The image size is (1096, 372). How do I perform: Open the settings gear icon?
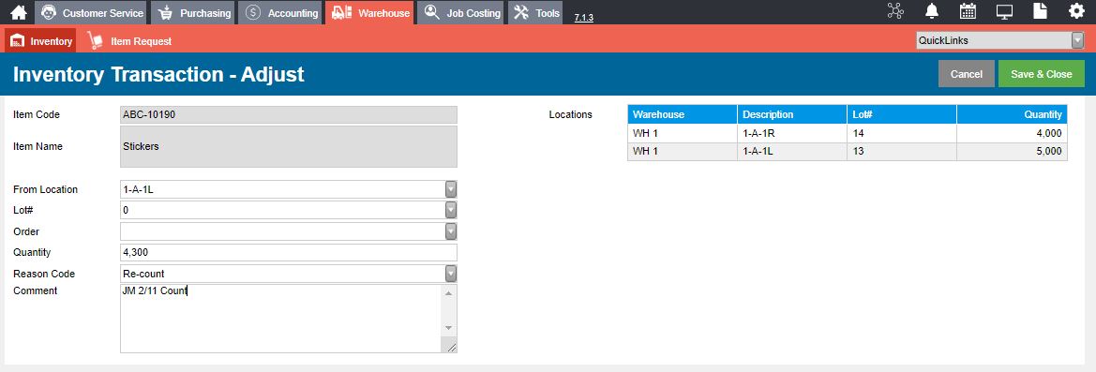pyautogui.click(x=1076, y=11)
